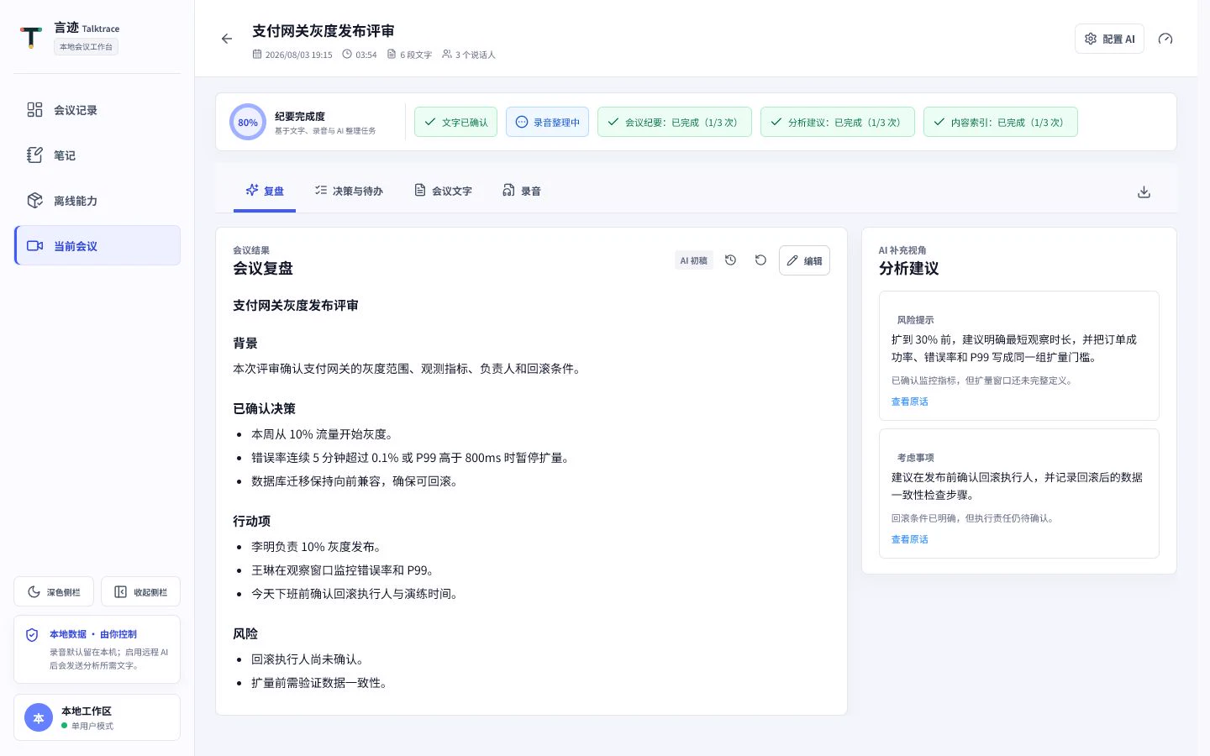Image resolution: width=1210 pixels, height=756 pixels.
Task: Click the 本地数据 · 由你控制 heading
Action: pos(93,634)
